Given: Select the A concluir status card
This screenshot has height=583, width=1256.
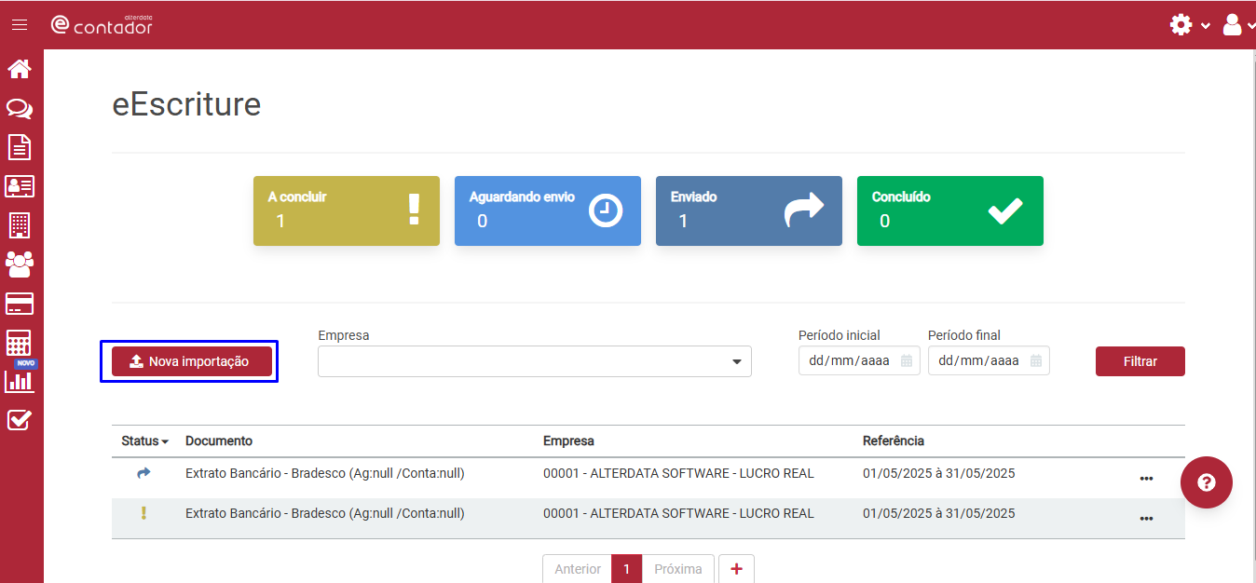Looking at the screenshot, I should point(346,210).
